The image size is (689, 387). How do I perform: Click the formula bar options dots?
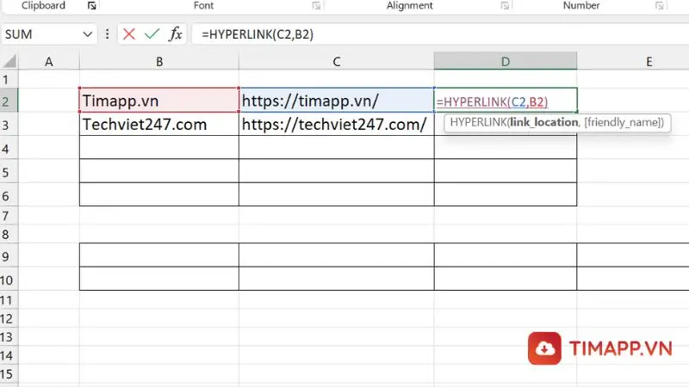[107, 34]
